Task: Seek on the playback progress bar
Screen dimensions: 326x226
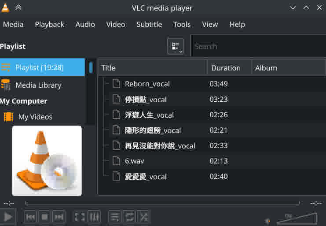Action: click(163, 203)
